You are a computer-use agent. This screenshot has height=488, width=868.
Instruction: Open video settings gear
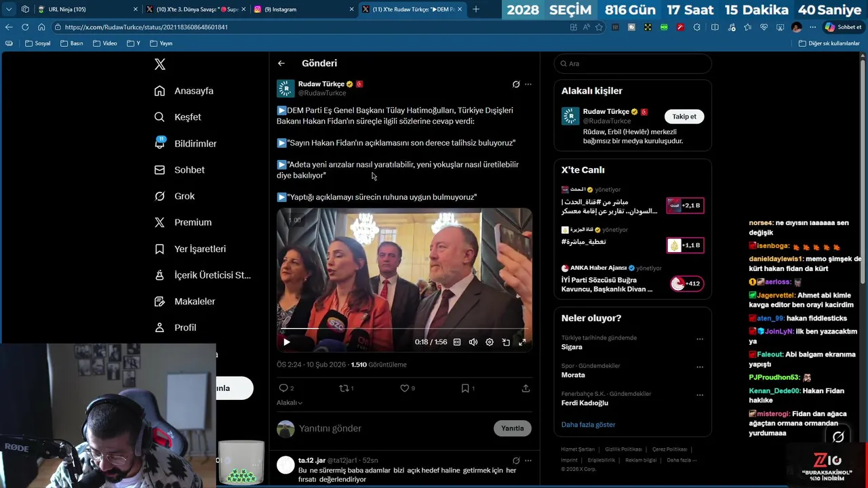[490, 342]
